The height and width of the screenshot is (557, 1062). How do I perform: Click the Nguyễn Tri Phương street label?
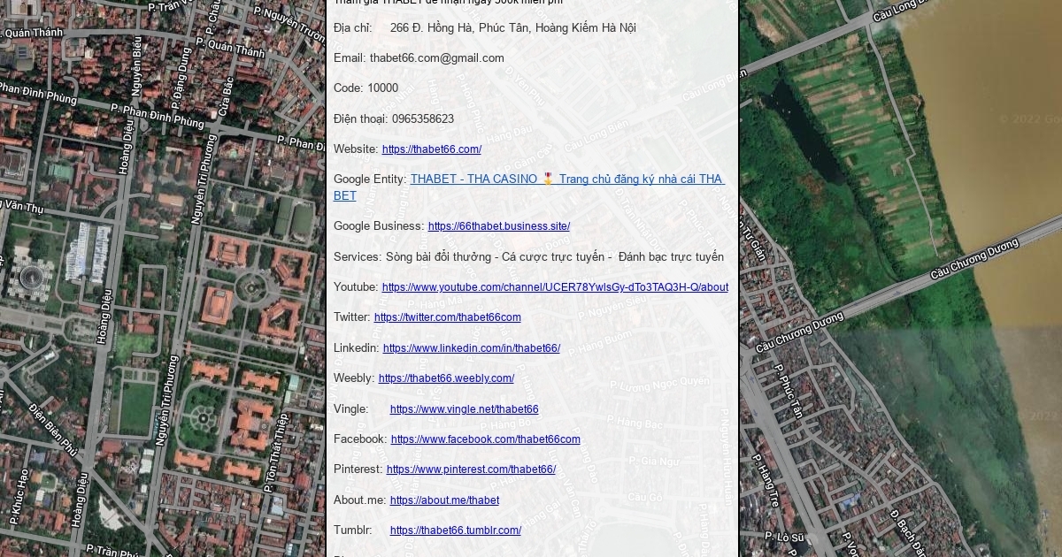(165, 400)
